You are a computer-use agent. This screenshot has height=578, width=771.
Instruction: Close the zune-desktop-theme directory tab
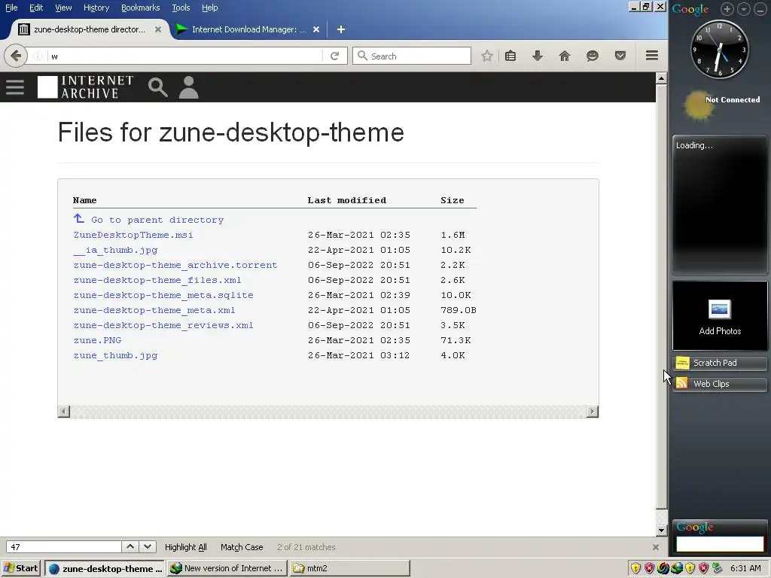[158, 29]
